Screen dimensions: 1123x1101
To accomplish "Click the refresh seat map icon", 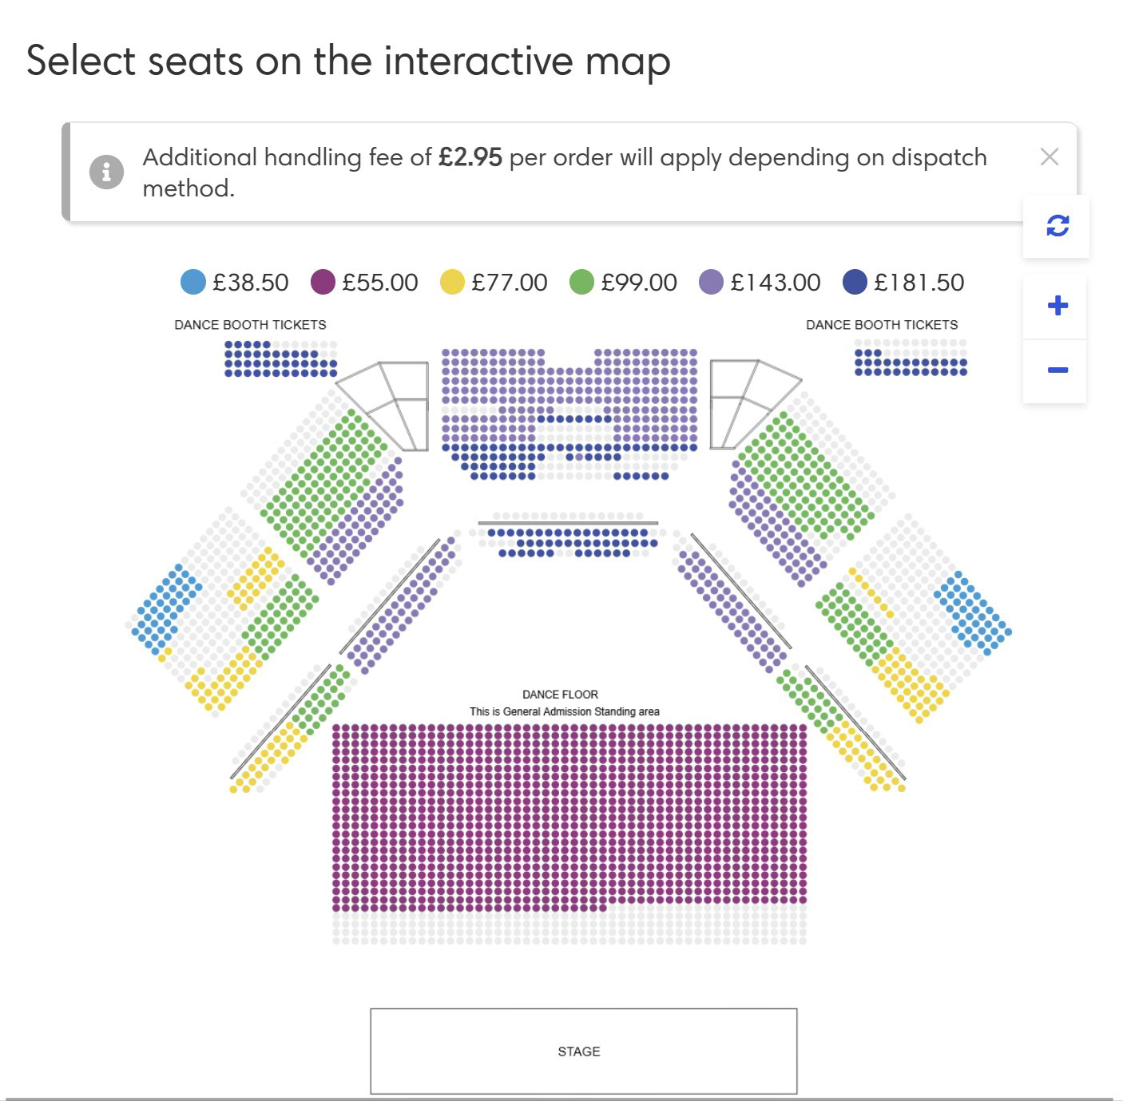I will [1057, 226].
